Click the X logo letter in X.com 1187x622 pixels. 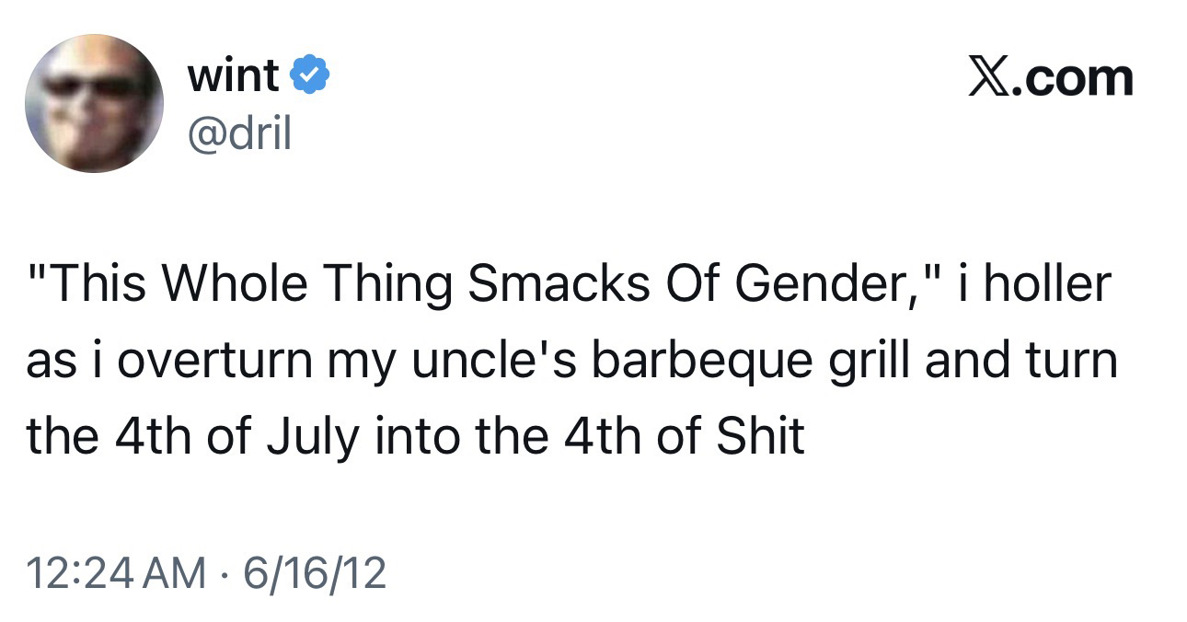pyautogui.click(x=985, y=77)
